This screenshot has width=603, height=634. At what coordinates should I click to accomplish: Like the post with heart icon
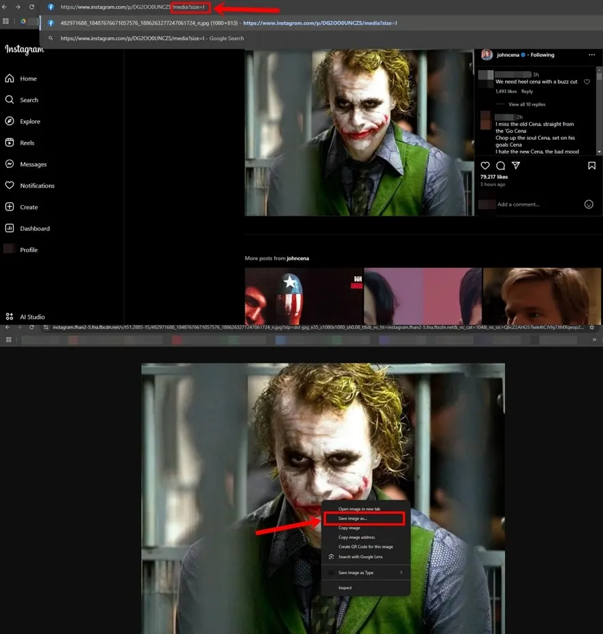point(485,166)
